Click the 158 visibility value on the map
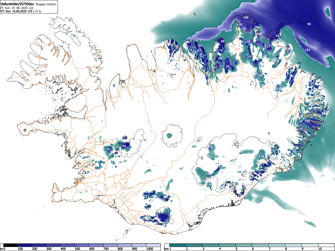Viewport: 335px width, 251px height. click(x=259, y=34)
